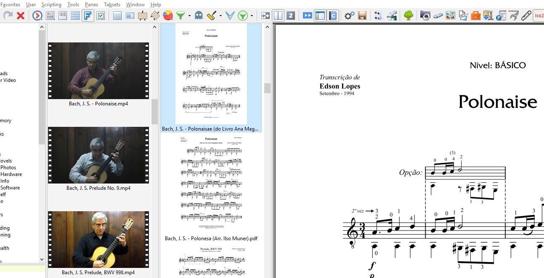This screenshot has height=278, width=544.
Task: Toggle the blue F toolbar button
Action: tap(88, 16)
